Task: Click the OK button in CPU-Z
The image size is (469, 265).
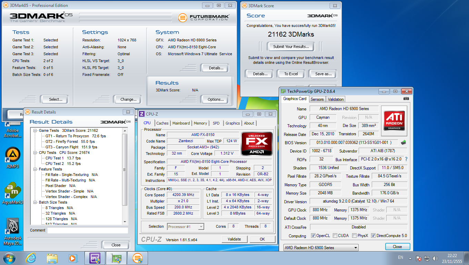Action: 262,239
